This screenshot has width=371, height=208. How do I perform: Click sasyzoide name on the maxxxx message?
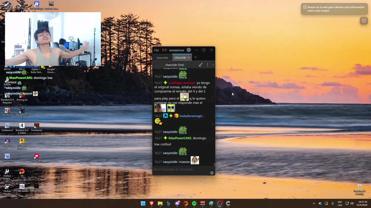pyautogui.click(x=170, y=162)
